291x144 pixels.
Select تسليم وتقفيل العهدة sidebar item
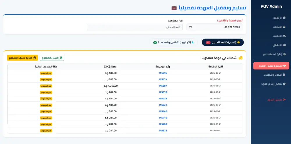(x=271, y=65)
